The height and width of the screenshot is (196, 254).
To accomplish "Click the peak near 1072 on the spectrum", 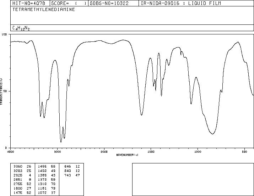I will tap(191, 103).
